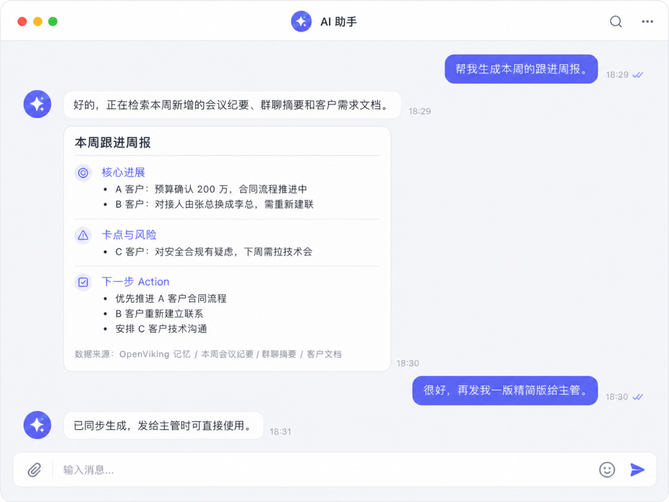The width and height of the screenshot is (669, 502).
Task: Click the 本周跟进周报 card title
Action: pos(113,143)
